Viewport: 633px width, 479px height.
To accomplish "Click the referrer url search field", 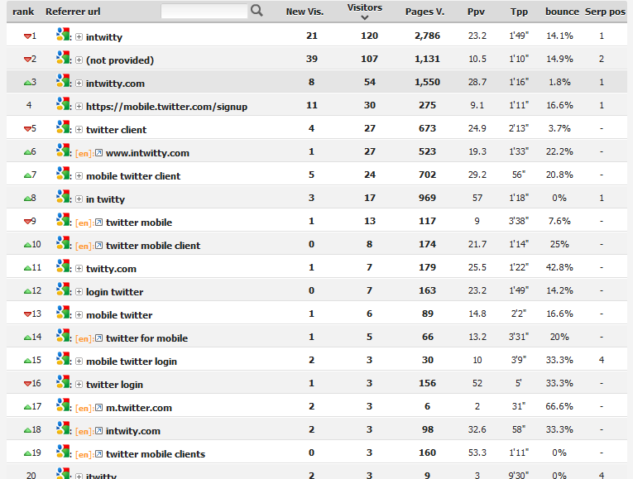I will (x=204, y=12).
